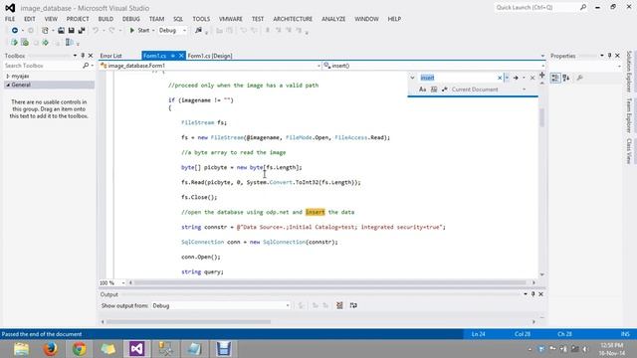This screenshot has height=358, width=637.
Task: Click the editor vertical scrollbar thumb
Action: [541, 117]
